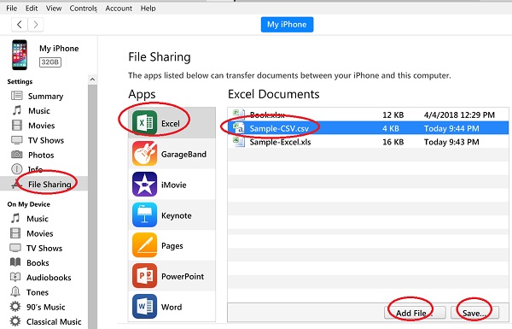Click the My iPhone device button
Viewport: 512px width, 329px height.
287,25
